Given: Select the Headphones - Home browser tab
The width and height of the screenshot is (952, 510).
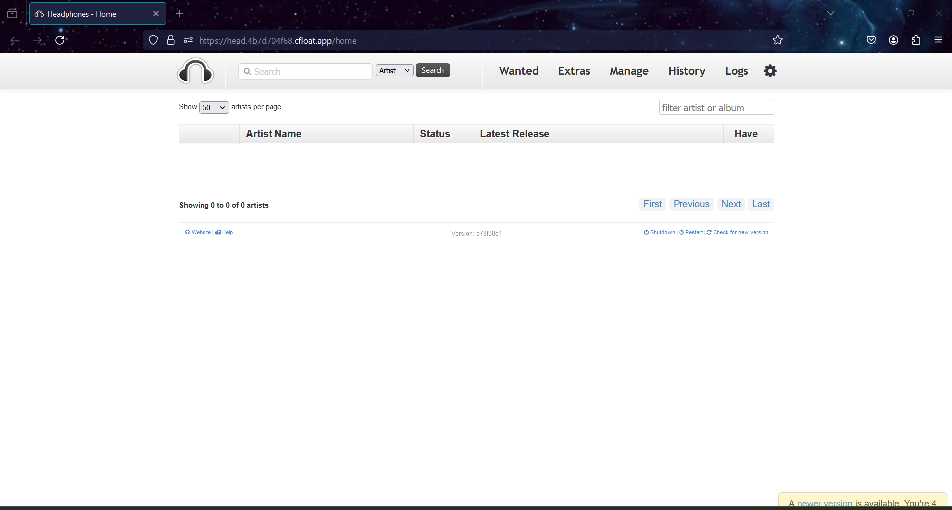Looking at the screenshot, I should [98, 14].
